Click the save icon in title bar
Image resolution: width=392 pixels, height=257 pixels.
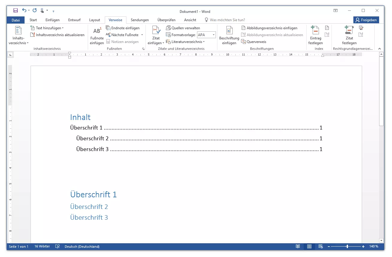[16, 11]
